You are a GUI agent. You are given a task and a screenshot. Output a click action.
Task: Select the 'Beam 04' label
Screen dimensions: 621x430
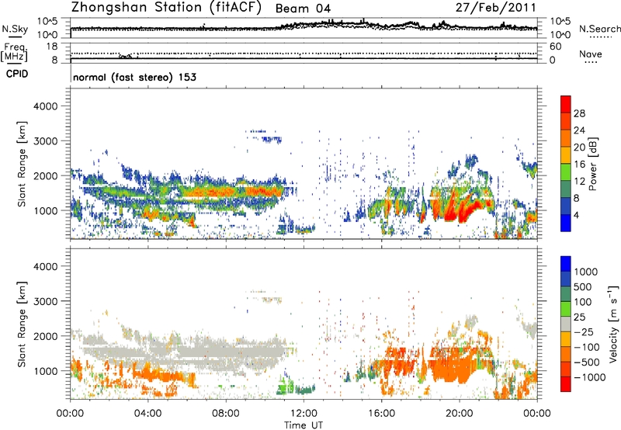click(x=303, y=9)
